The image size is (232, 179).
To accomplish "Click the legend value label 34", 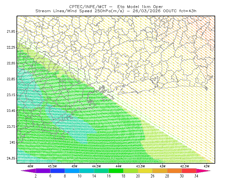I will coord(196,176).
